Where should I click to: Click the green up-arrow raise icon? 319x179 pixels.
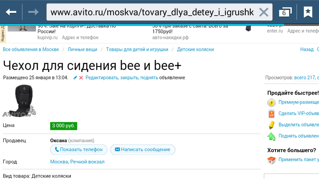click(271, 136)
